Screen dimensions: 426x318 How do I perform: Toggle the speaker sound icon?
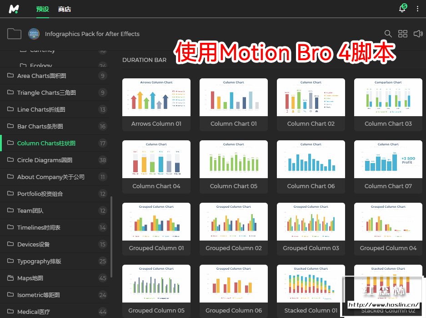[418, 34]
